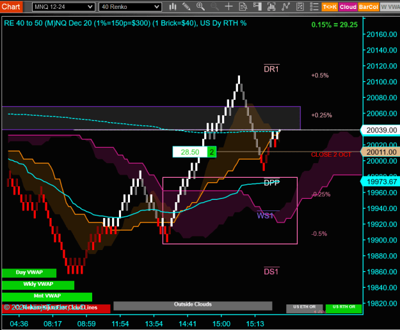
Task: Click the US ETH OR button
Action: coord(305,308)
